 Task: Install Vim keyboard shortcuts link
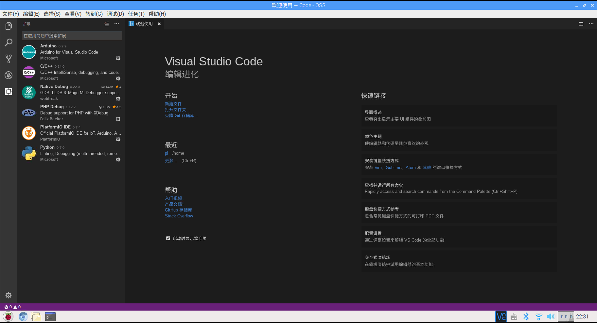click(x=378, y=168)
